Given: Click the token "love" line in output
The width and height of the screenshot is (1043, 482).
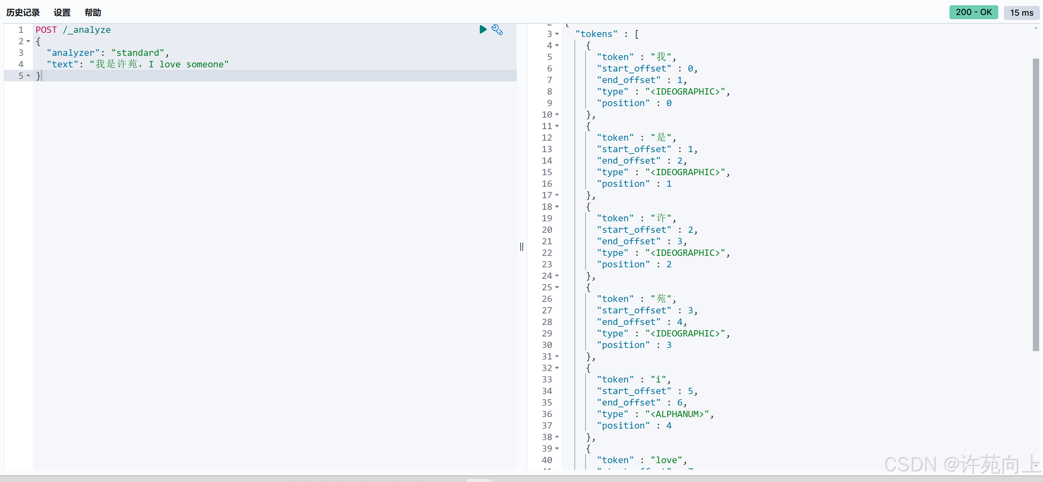Looking at the screenshot, I should click(x=642, y=460).
